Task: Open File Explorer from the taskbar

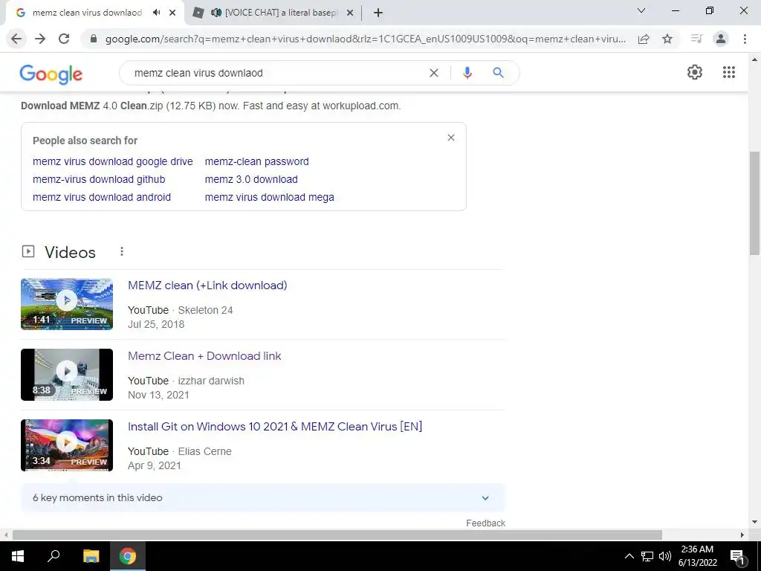Action: pyautogui.click(x=91, y=556)
